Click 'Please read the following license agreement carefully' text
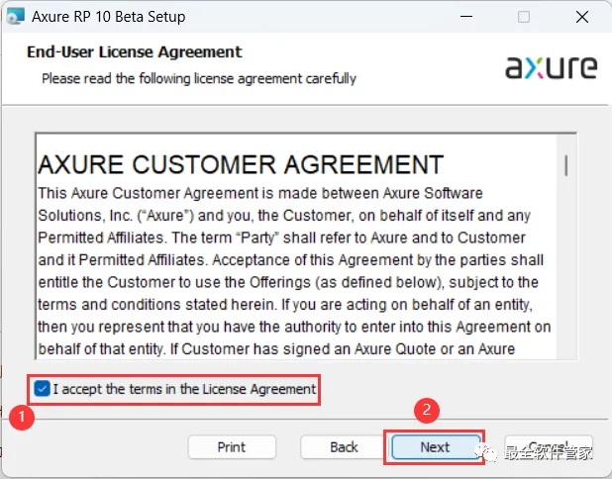This screenshot has width=612, height=479. [x=199, y=78]
